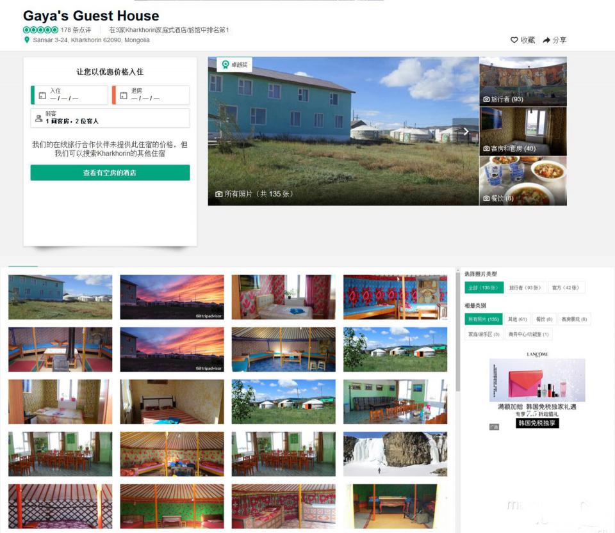Click the award badge on main photo

pyautogui.click(x=234, y=65)
